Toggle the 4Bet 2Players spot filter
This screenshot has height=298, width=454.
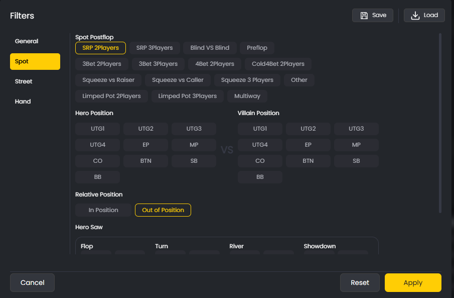point(214,64)
